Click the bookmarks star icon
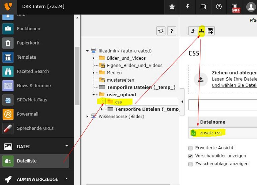Screen dimensions: 257x185 coord(172,7)
